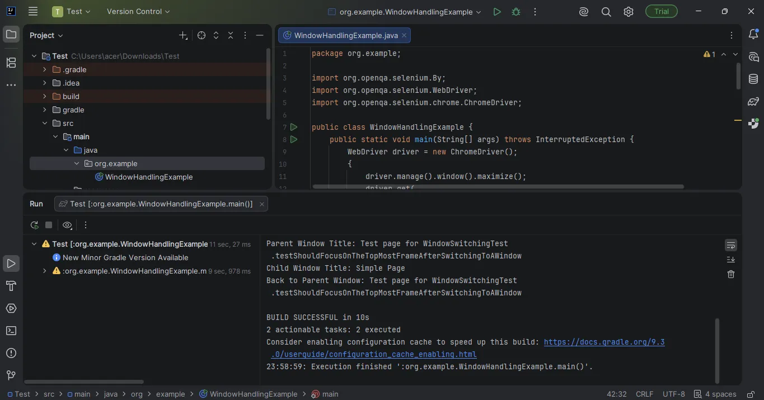Click the 42:32 caret position

pos(617,394)
